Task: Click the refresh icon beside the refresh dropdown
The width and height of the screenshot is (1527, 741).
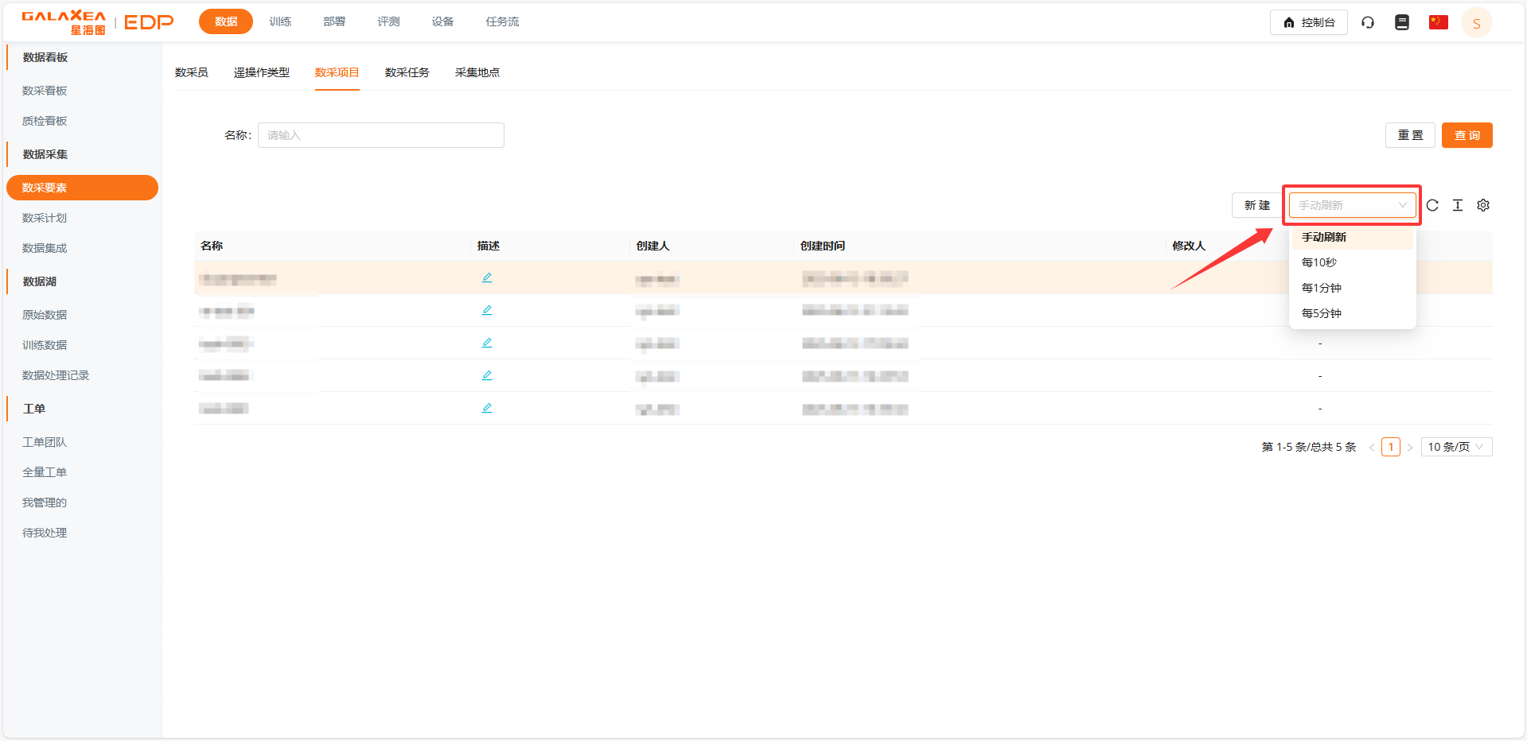Action: (x=1432, y=205)
